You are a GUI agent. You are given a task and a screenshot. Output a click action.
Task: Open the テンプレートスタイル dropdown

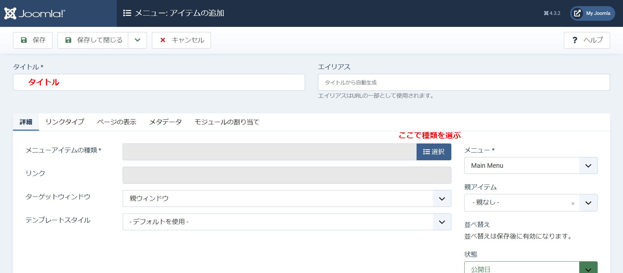click(287, 222)
